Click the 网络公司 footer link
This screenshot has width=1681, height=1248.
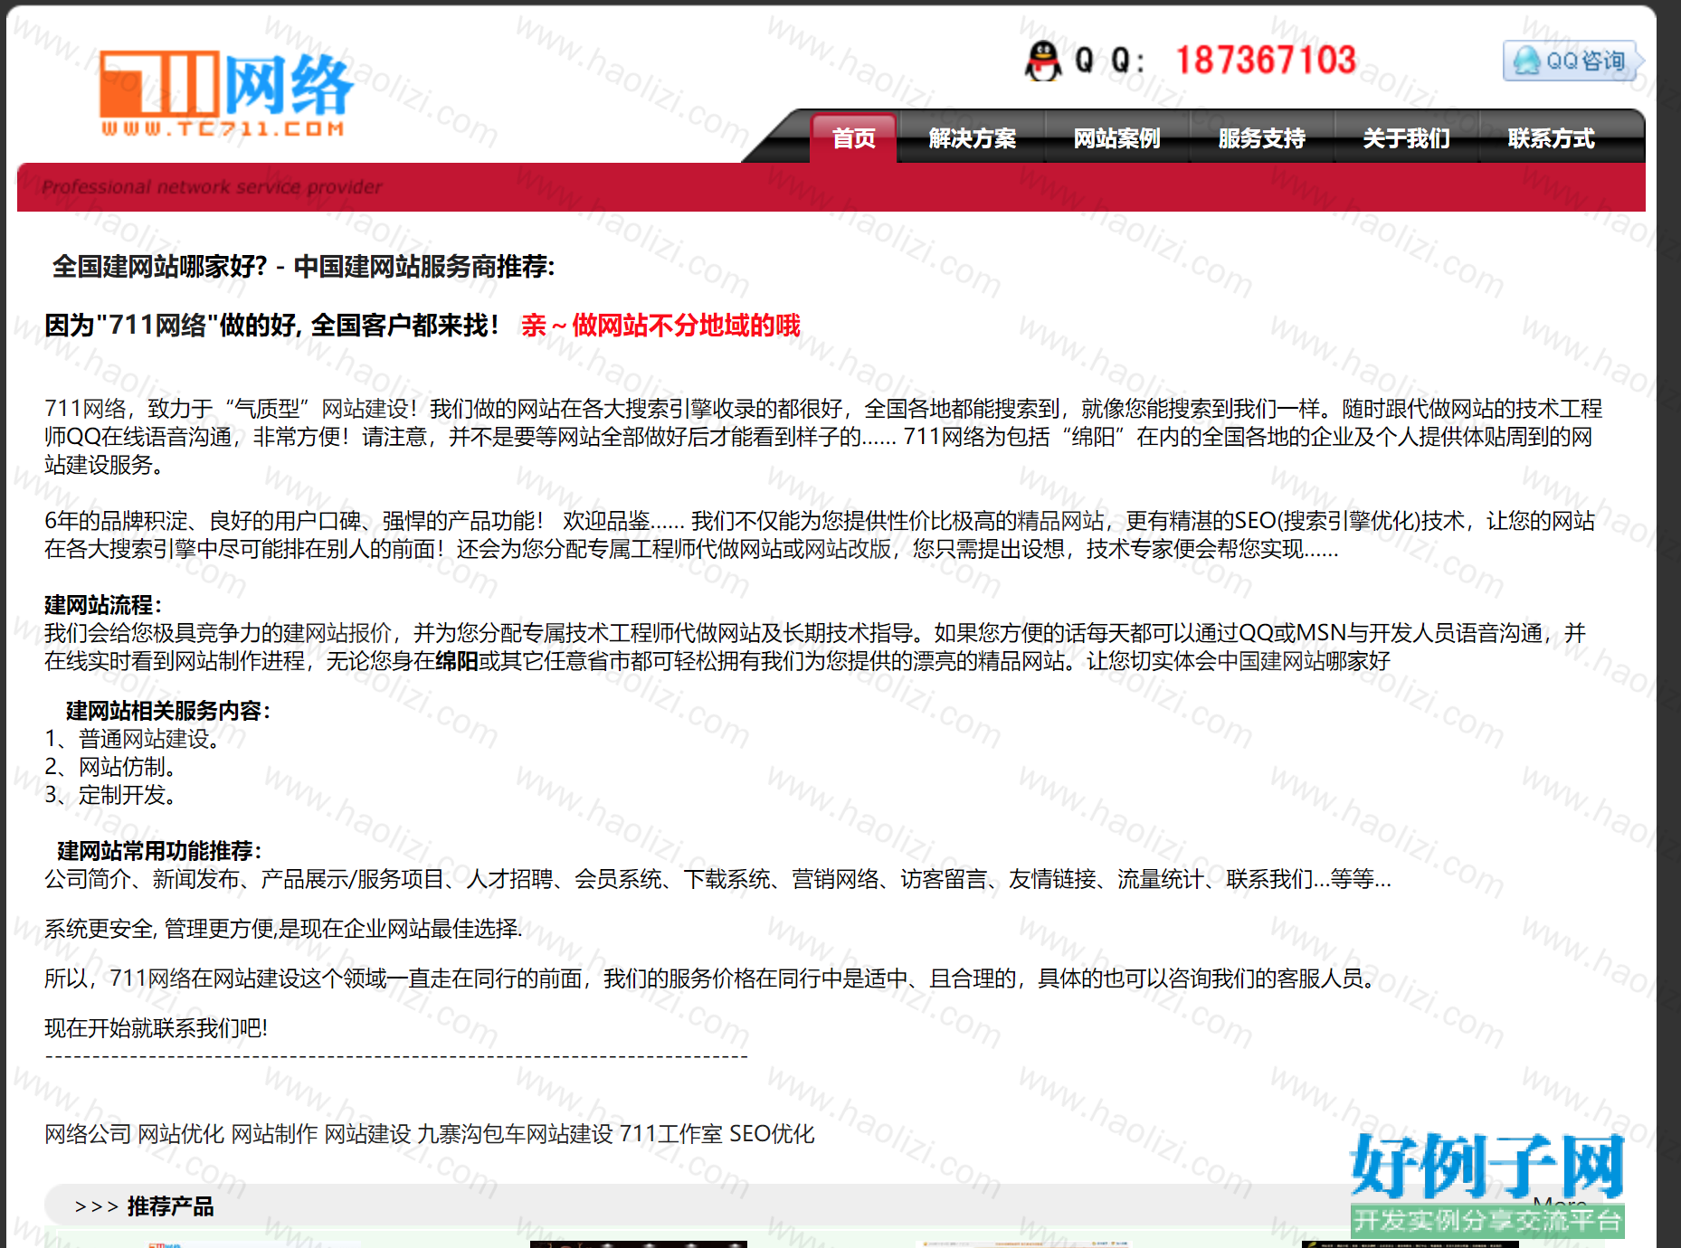coord(88,1134)
